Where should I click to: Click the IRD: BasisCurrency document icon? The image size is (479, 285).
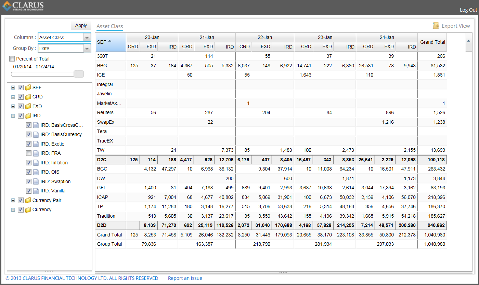(36, 134)
